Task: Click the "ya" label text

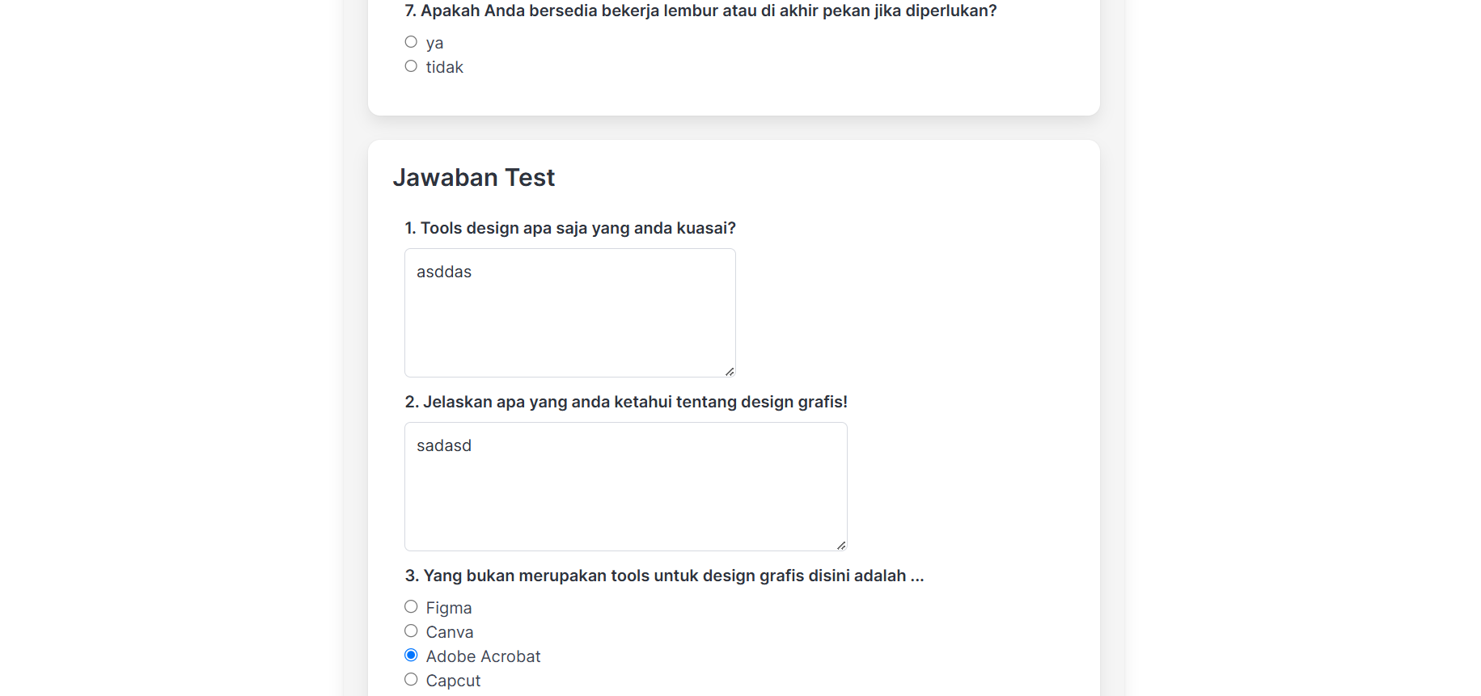Action: pos(434,44)
